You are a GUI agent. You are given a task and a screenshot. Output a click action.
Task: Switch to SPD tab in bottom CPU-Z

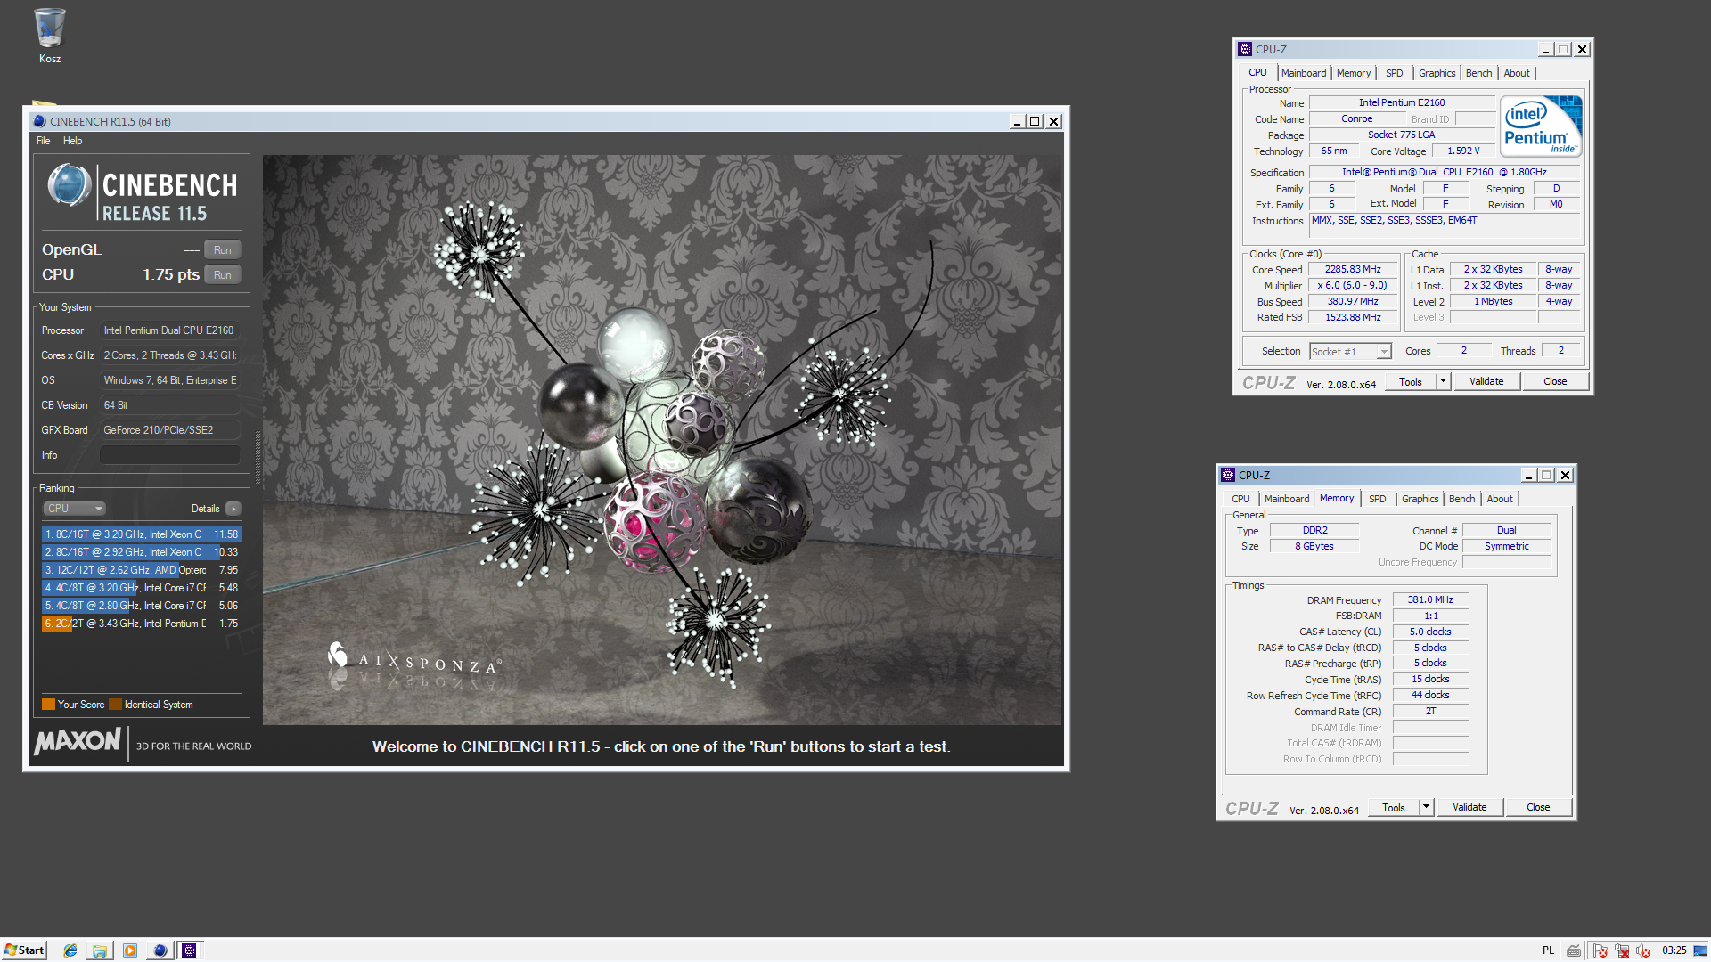coord(1378,499)
